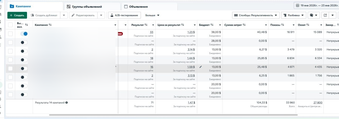Image resolution: width=339 pixels, height=119 pixels.
Task: Toggle the campaign with 28,00 $ budget
Action: coord(24,42)
